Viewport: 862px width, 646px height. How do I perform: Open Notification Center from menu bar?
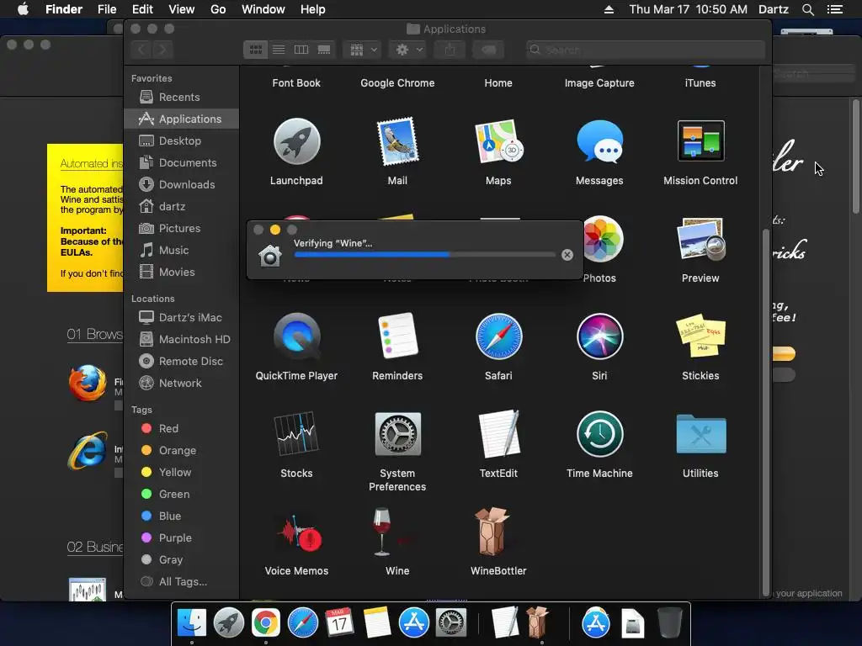pyautogui.click(x=835, y=9)
